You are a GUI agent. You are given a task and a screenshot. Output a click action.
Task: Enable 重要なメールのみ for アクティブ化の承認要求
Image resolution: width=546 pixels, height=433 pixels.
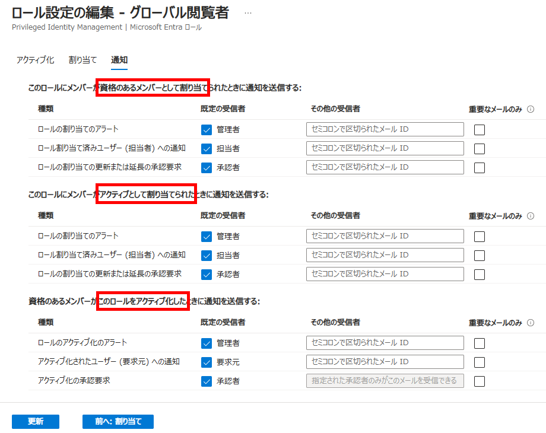pyautogui.click(x=480, y=381)
